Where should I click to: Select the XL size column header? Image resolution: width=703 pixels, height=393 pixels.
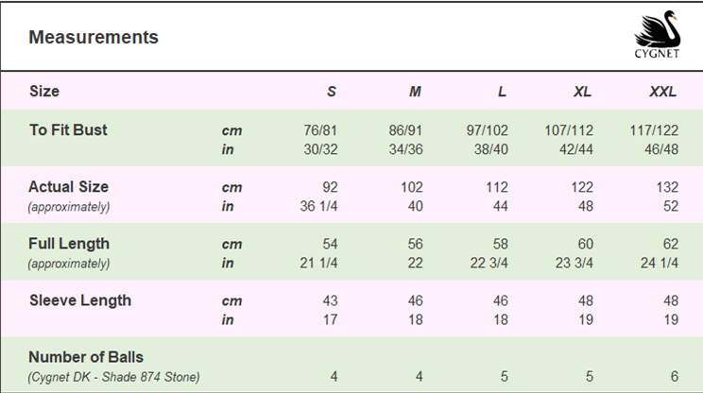pyautogui.click(x=582, y=92)
